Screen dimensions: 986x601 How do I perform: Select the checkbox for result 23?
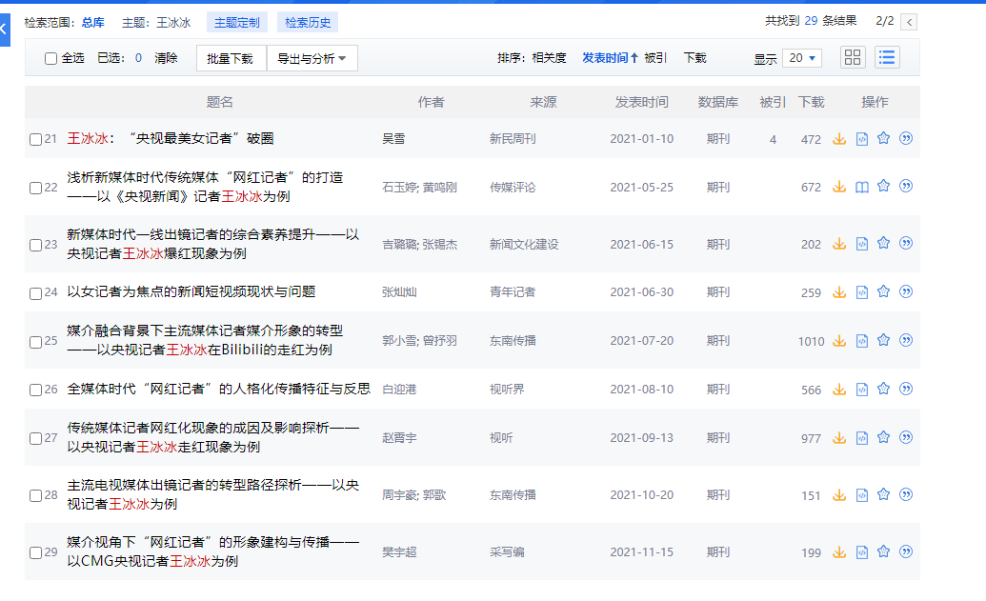pyautogui.click(x=36, y=245)
